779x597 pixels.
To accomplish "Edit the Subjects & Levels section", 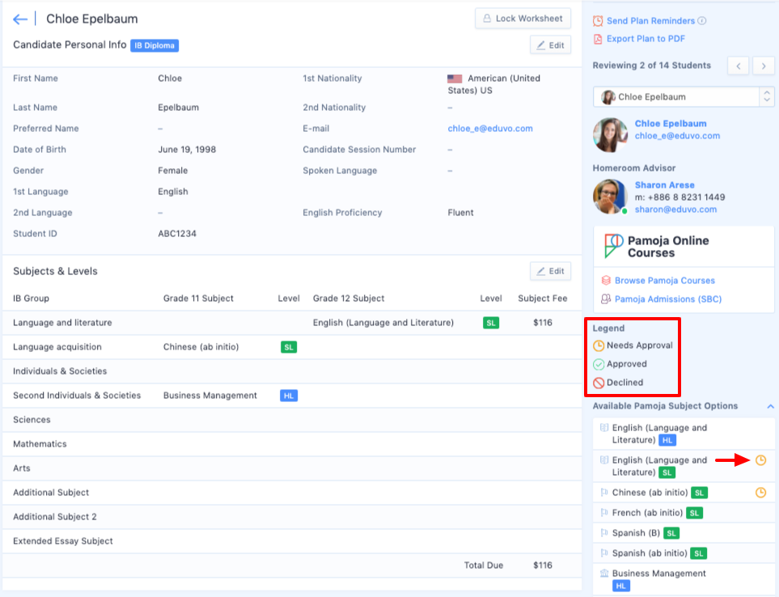I will (x=550, y=271).
